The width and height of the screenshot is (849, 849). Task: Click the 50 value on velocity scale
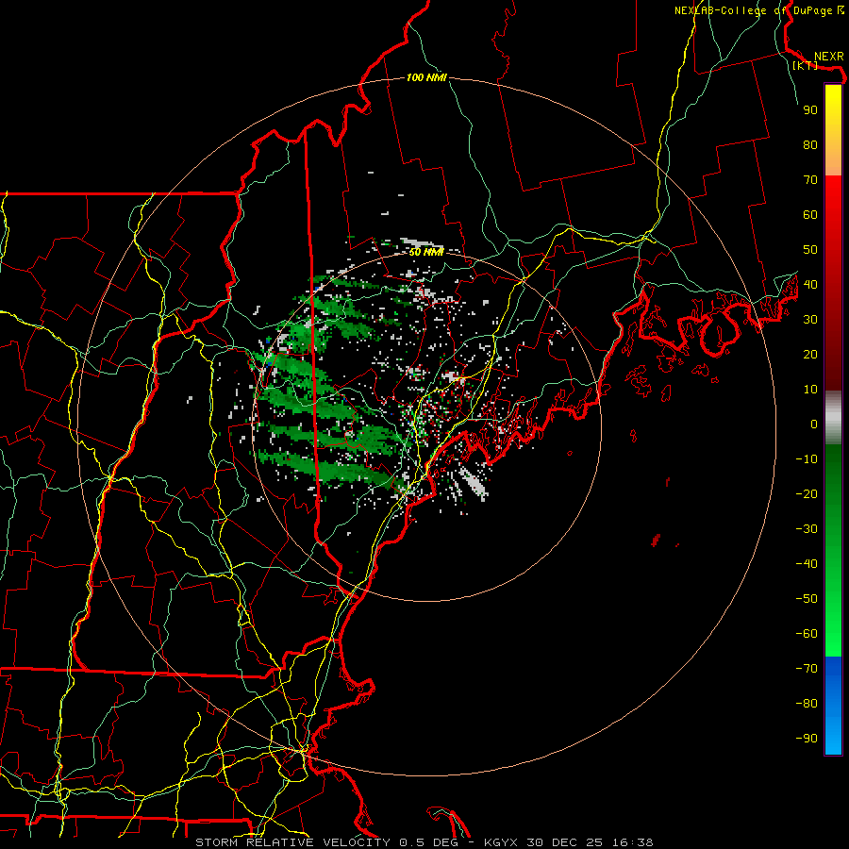810,250
